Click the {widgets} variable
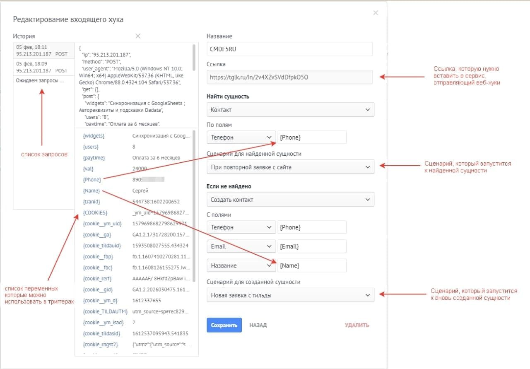This screenshot has width=530, height=369. point(94,135)
